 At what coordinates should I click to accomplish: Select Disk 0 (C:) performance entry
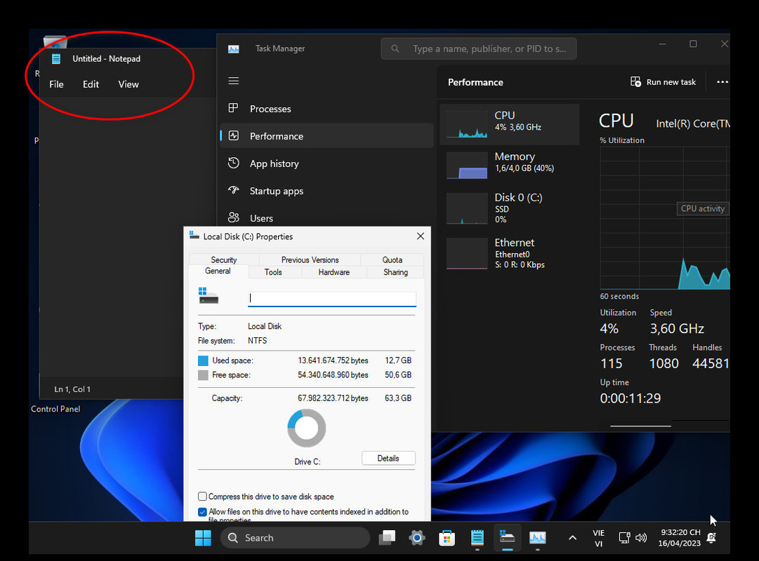[509, 208]
